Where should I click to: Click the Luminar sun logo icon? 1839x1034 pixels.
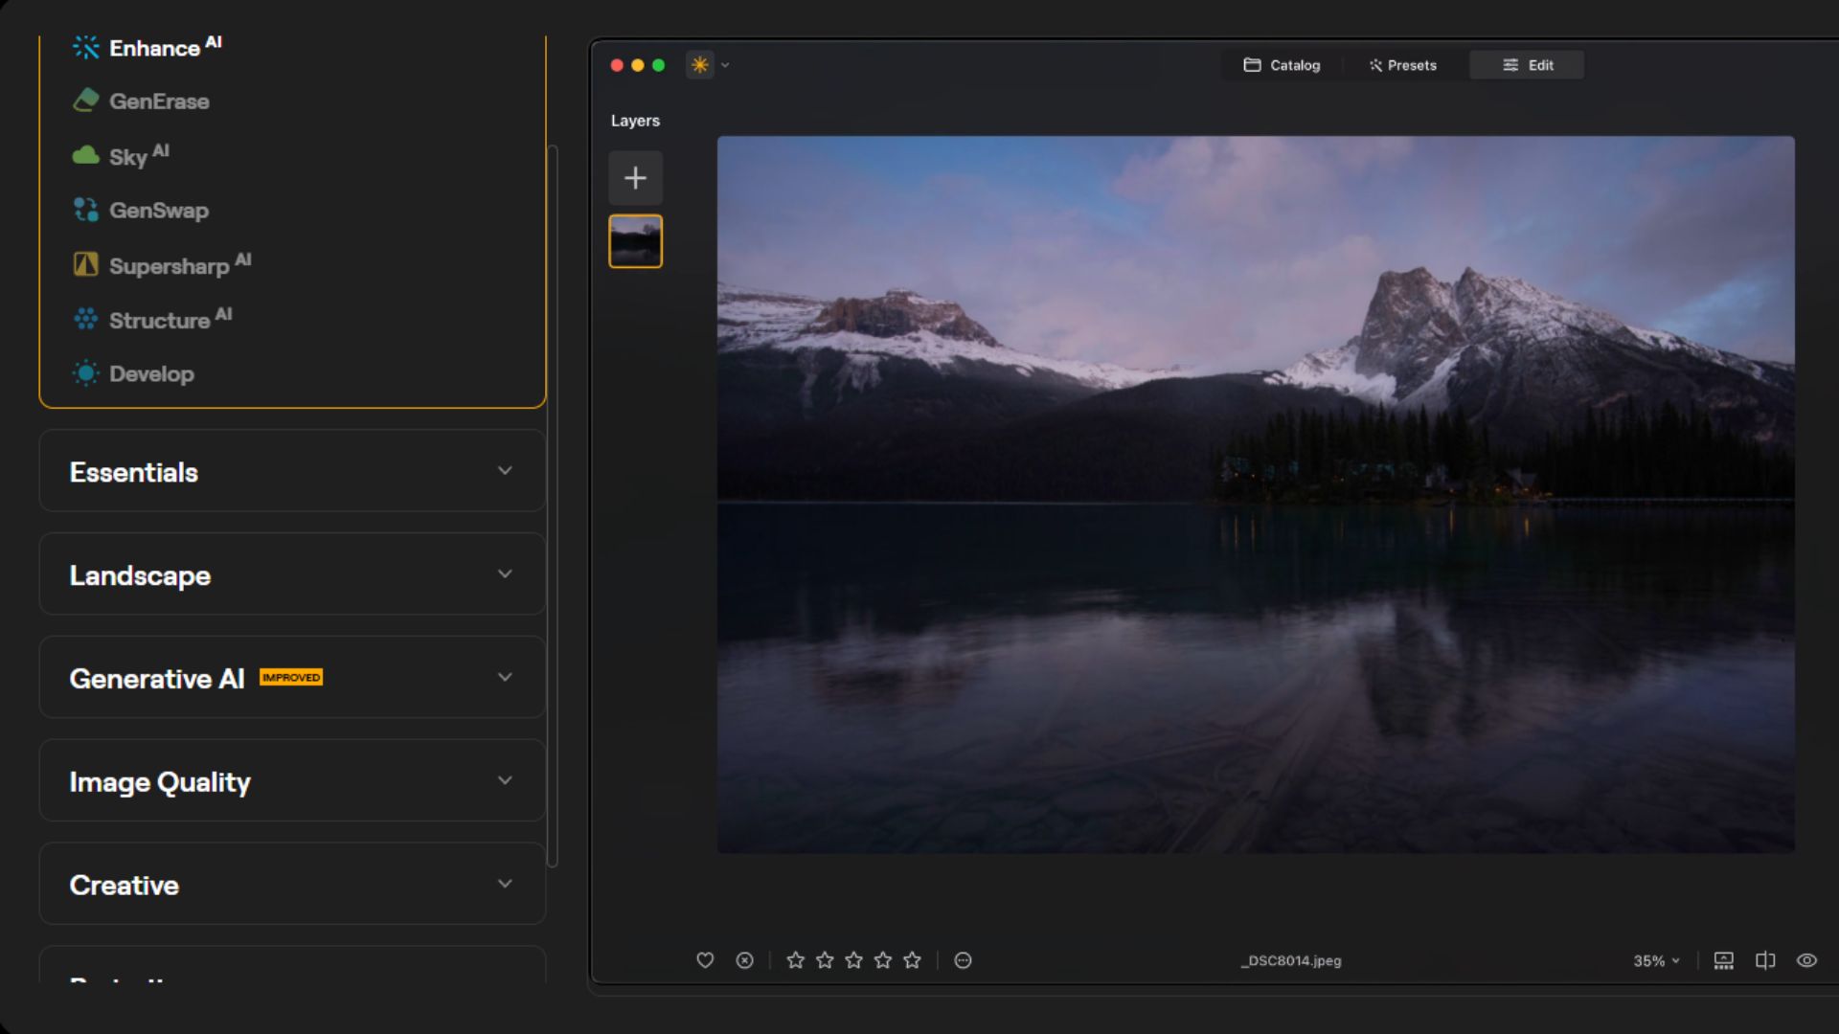tap(700, 65)
